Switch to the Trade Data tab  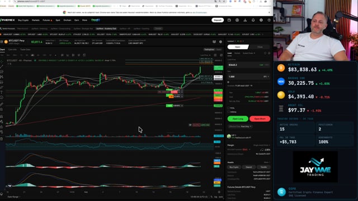pyautogui.click(x=25, y=50)
